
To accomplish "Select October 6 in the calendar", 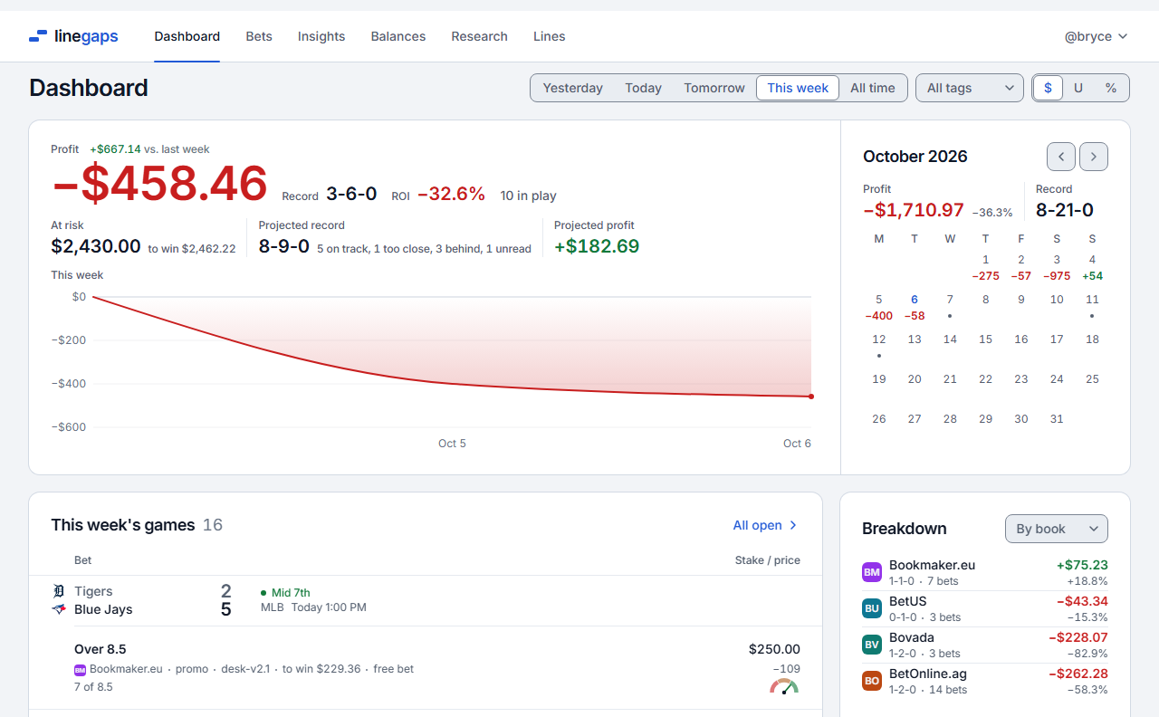I will [915, 307].
